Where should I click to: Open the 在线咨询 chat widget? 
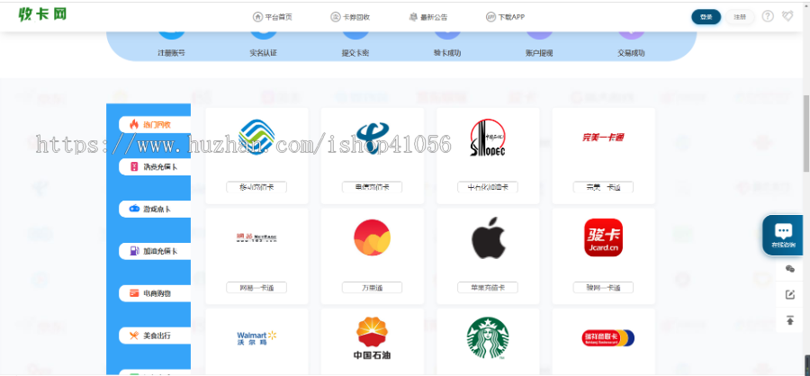coord(783,236)
